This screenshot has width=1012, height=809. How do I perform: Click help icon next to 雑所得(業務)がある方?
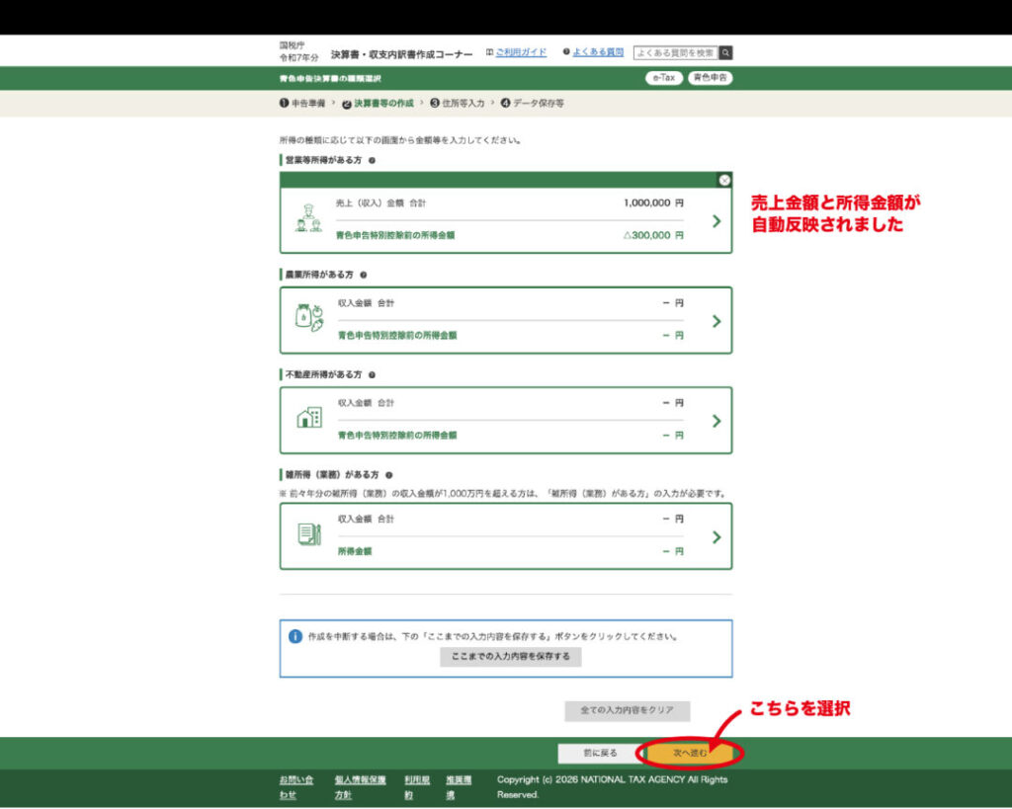[389, 475]
